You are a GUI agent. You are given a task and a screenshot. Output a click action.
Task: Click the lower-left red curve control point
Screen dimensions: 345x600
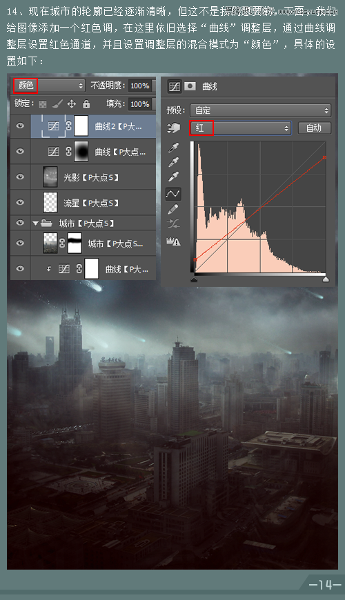195,260
